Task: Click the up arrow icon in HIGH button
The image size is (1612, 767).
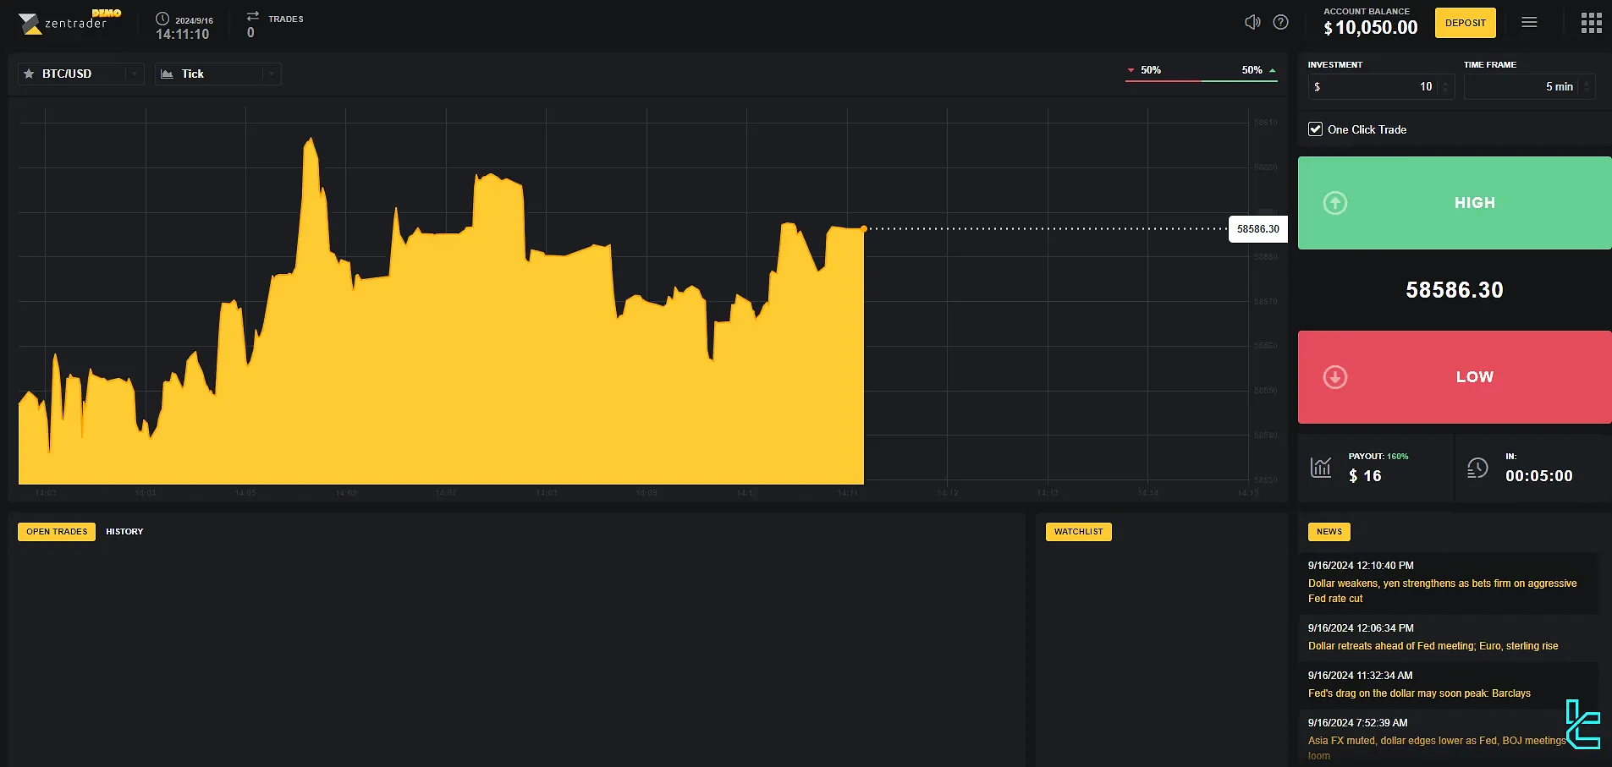Action: pyautogui.click(x=1335, y=203)
